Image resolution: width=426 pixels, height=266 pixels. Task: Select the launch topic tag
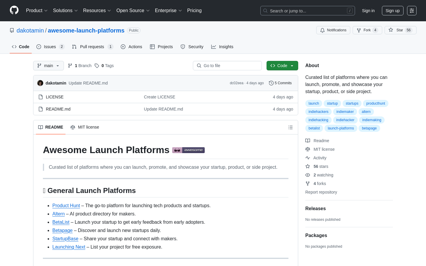click(x=314, y=103)
